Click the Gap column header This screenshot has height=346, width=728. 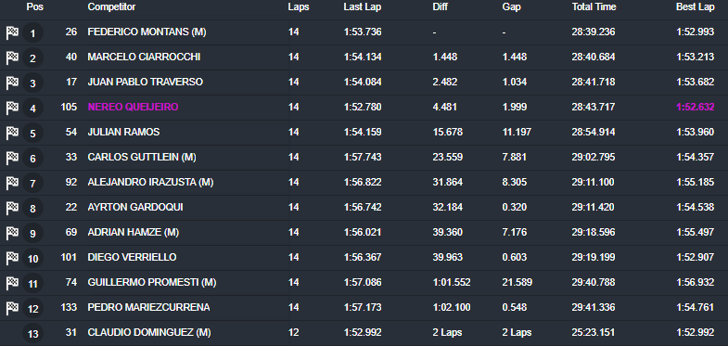511,7
